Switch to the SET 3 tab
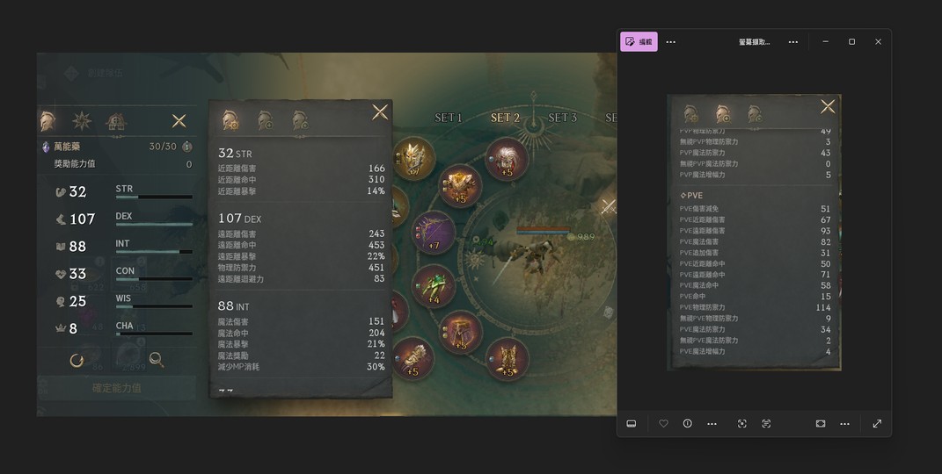The image size is (942, 474). coord(562,118)
